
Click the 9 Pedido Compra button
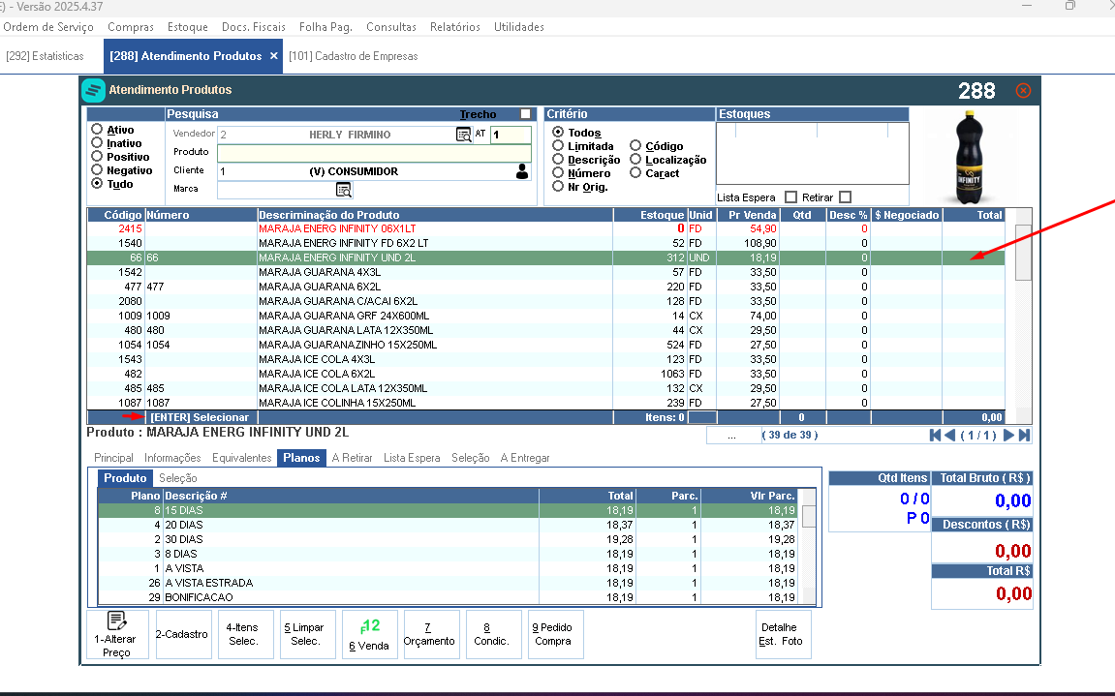(553, 634)
